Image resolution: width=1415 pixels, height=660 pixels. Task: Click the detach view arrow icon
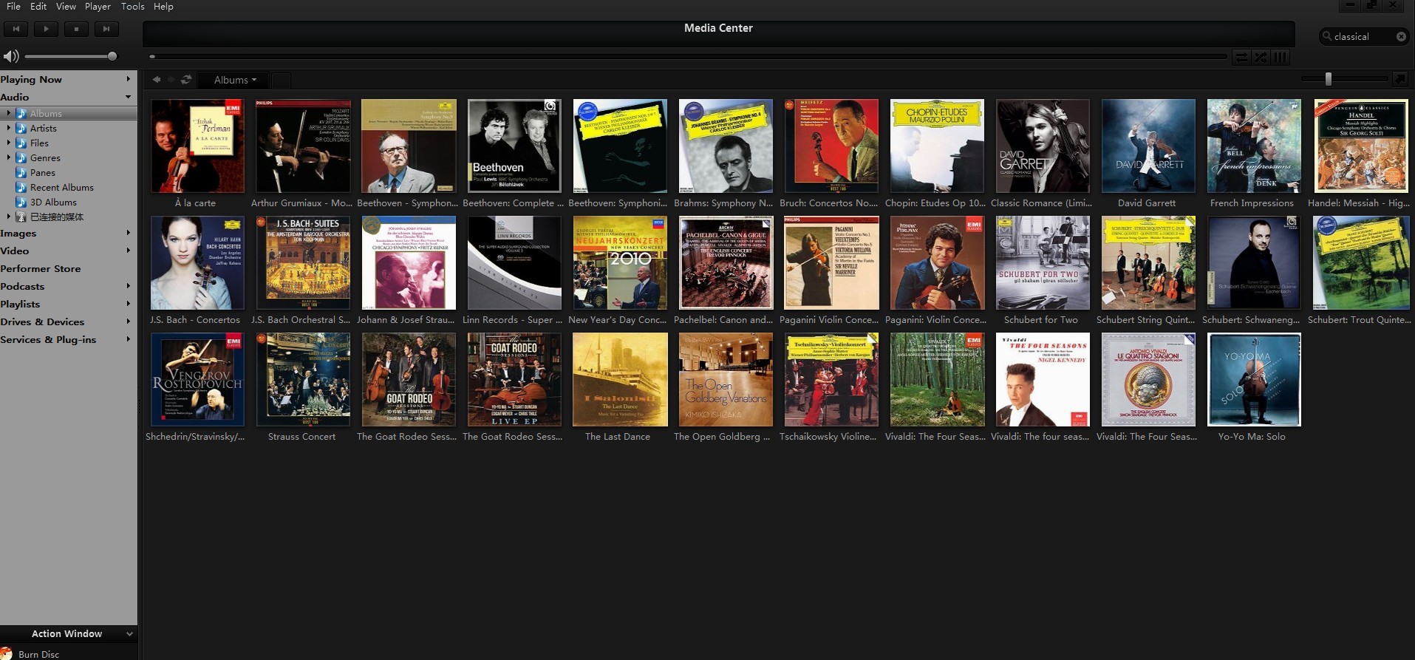(1399, 78)
